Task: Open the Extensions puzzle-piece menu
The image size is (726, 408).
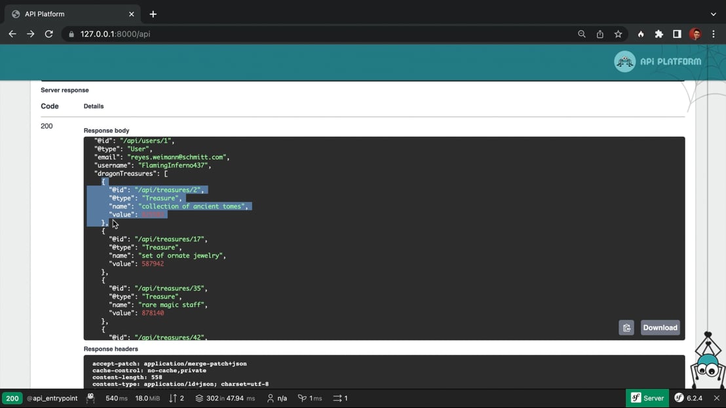Action: pyautogui.click(x=659, y=34)
